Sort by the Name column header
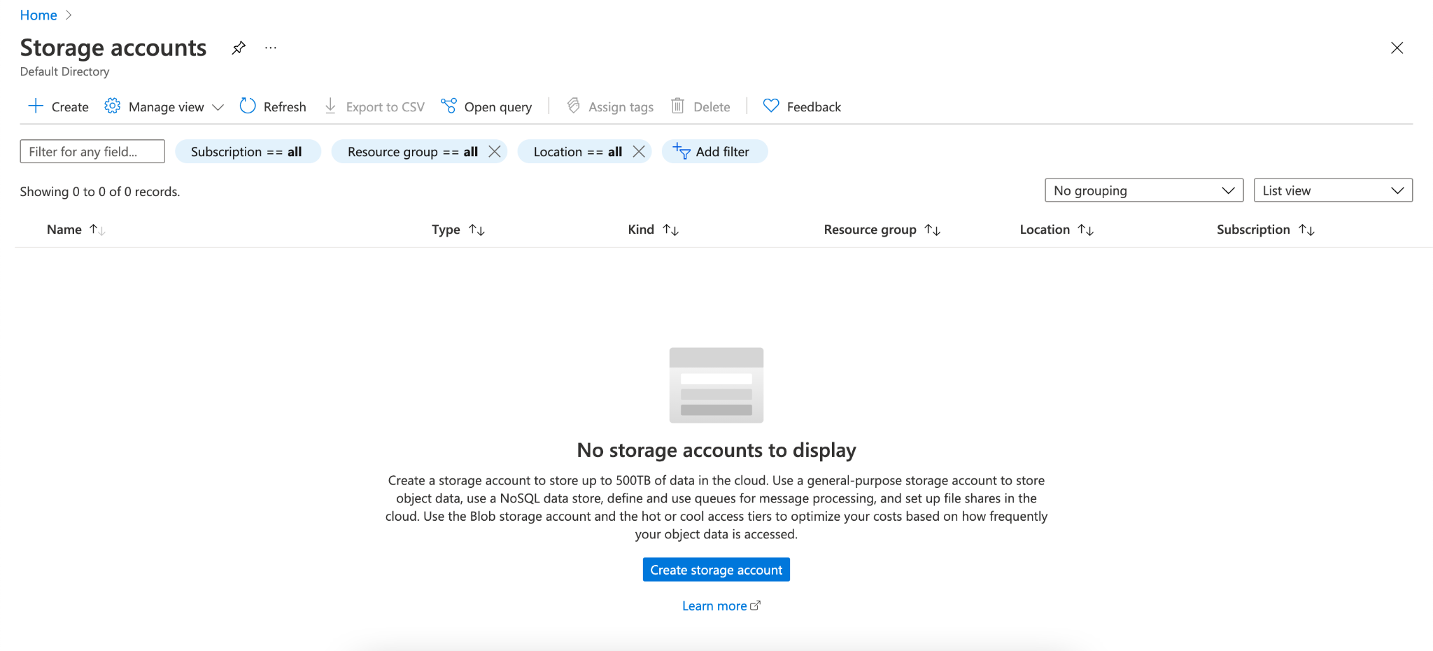Viewport: 1433px width, 651px height. point(64,230)
